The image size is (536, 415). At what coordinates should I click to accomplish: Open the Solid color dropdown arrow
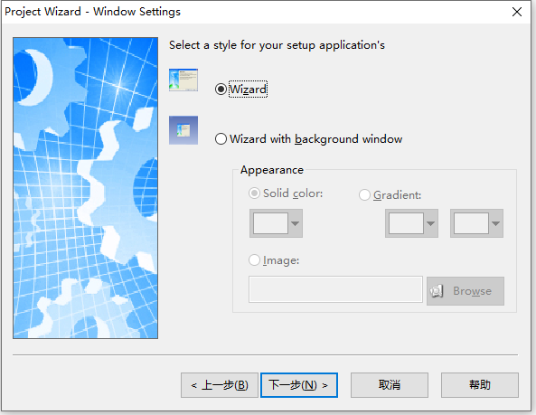pos(296,223)
